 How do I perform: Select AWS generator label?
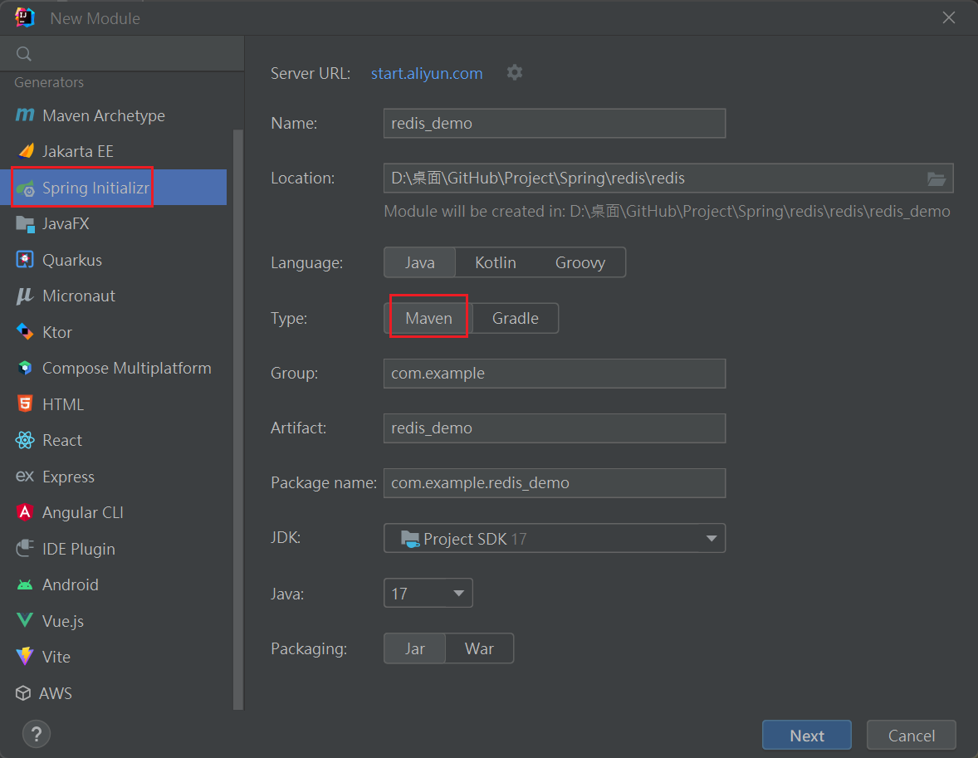(56, 693)
